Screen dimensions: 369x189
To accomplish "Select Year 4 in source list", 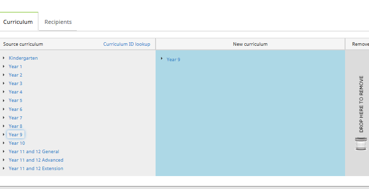I will (15, 92).
